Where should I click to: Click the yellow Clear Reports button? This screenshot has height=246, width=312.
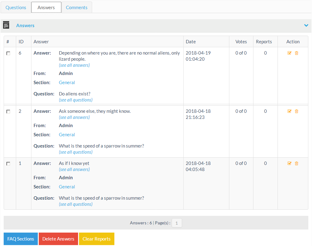click(96, 239)
